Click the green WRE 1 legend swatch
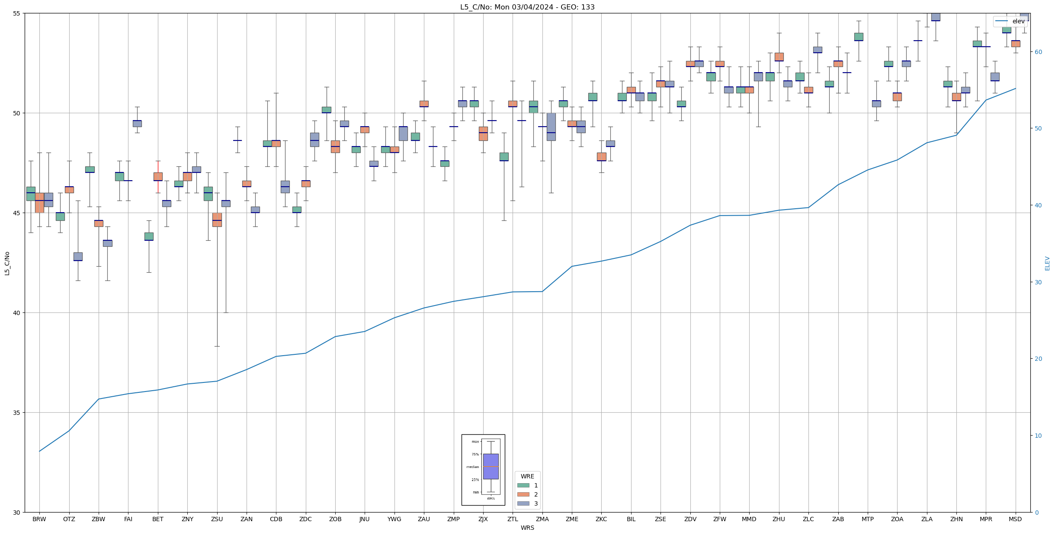Viewport: 1055px width, 535px height. (523, 485)
